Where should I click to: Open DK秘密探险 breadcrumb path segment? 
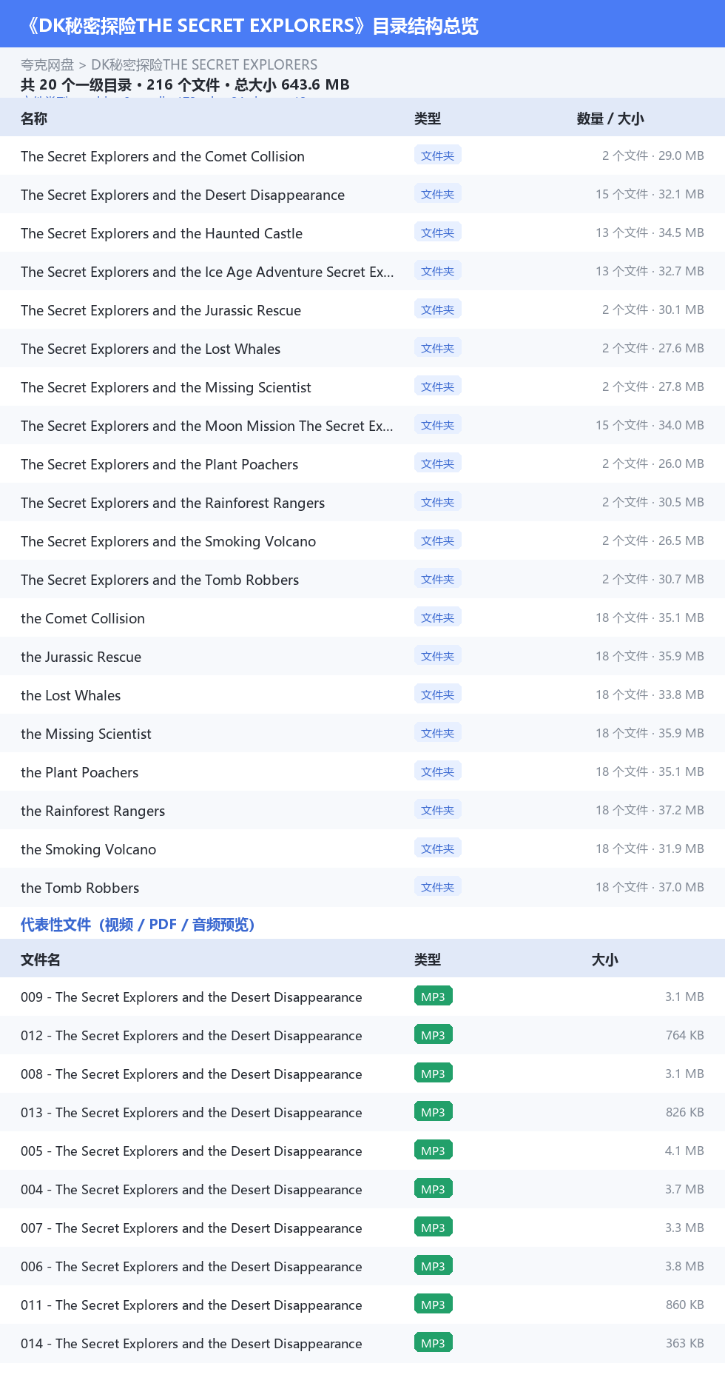(x=204, y=64)
